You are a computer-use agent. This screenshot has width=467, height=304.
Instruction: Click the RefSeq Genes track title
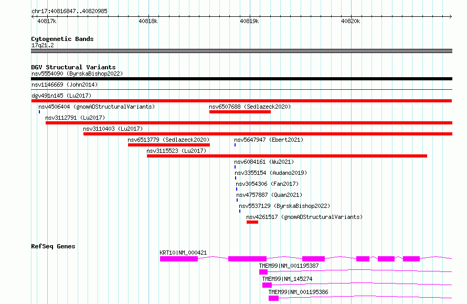[x=53, y=246]
